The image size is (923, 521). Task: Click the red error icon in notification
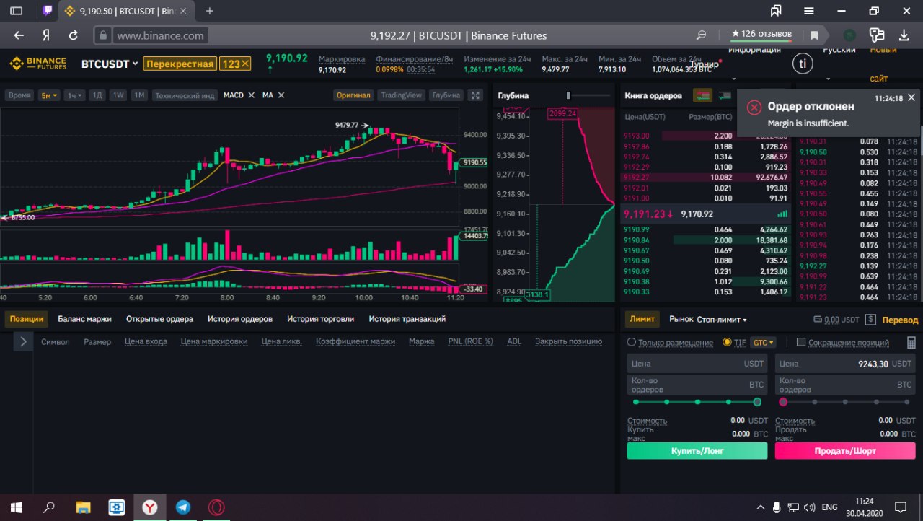(x=754, y=108)
